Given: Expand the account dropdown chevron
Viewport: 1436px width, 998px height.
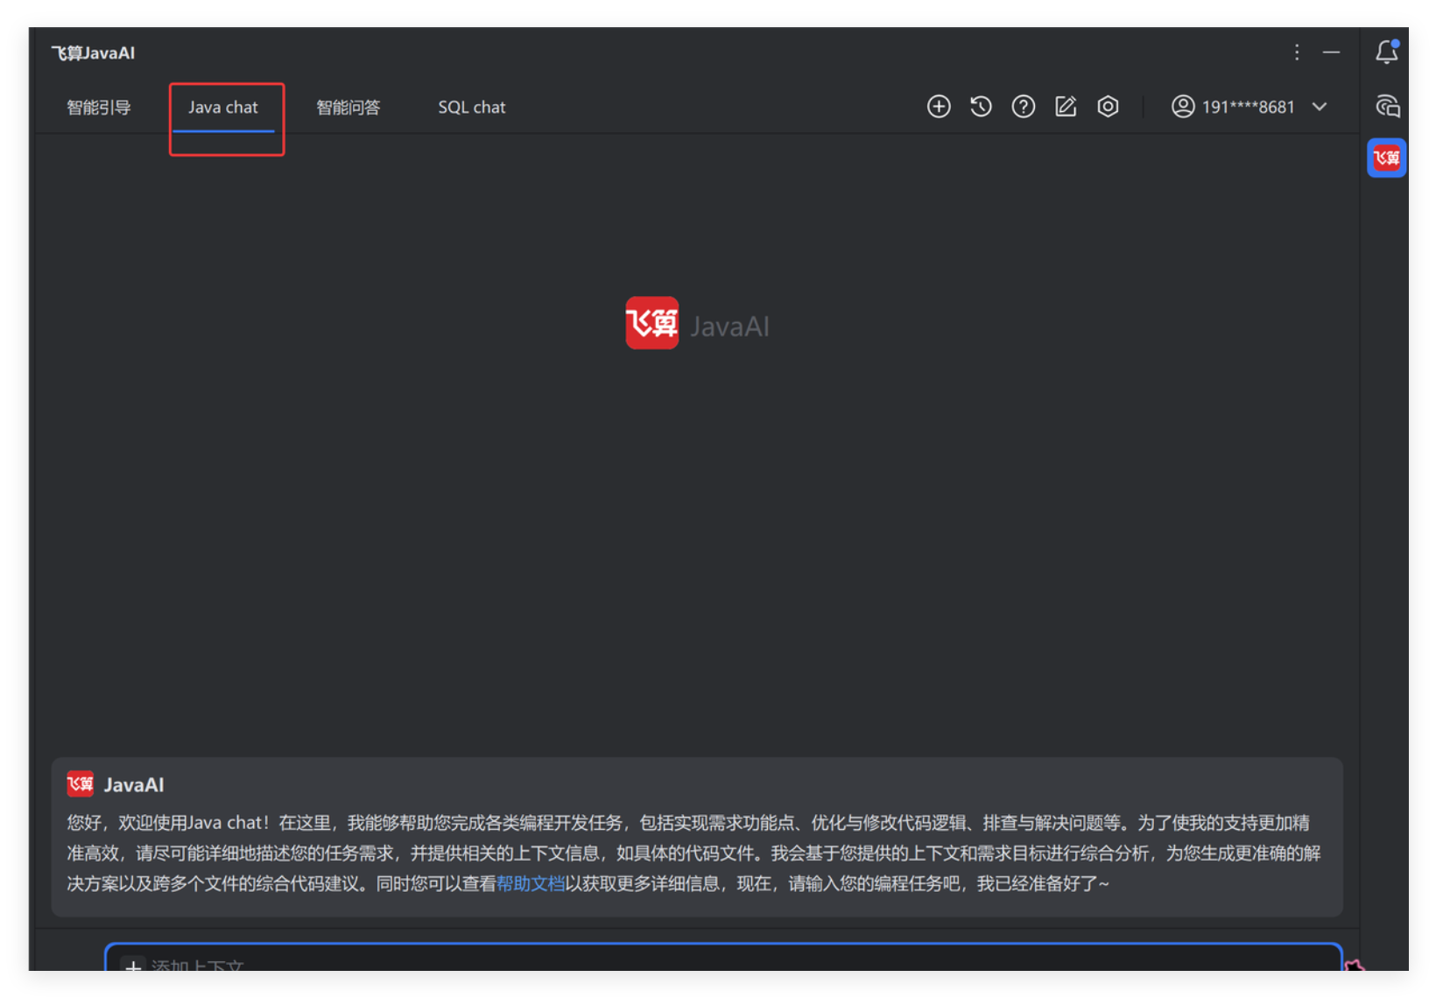Looking at the screenshot, I should 1320,107.
